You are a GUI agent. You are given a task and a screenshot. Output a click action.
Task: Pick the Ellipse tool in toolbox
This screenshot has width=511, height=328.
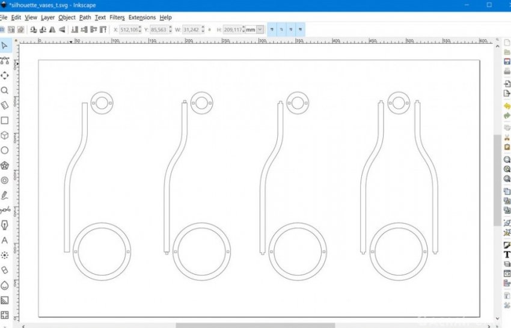(x=5, y=151)
